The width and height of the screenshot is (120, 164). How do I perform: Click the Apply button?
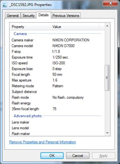pos(103,156)
